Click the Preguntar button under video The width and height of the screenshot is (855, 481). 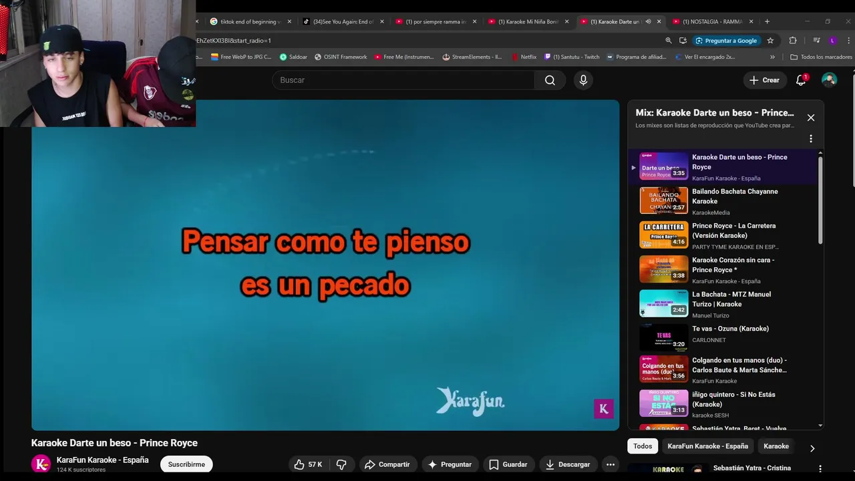(x=450, y=464)
